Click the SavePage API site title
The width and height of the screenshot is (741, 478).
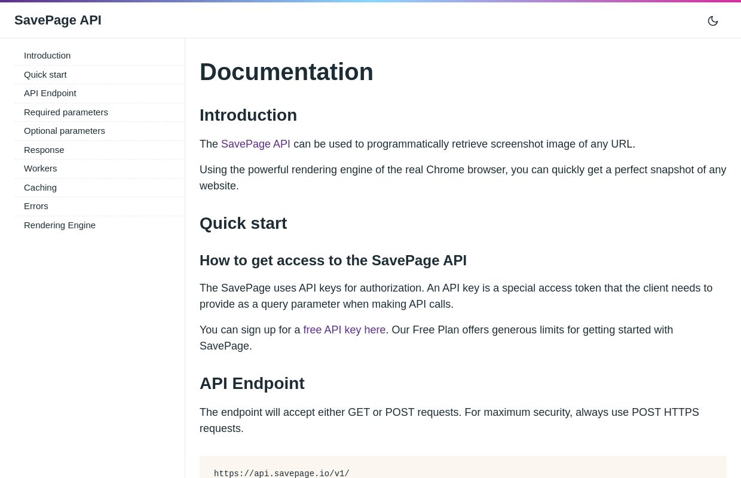[58, 20]
